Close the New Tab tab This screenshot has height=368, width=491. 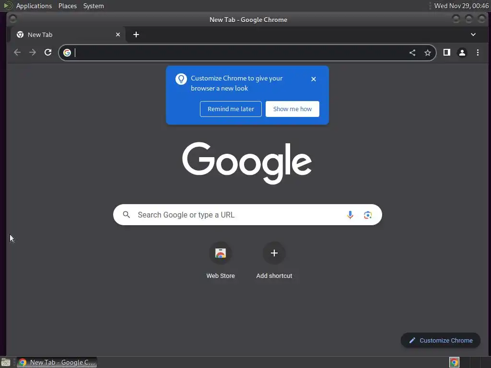[118, 34]
